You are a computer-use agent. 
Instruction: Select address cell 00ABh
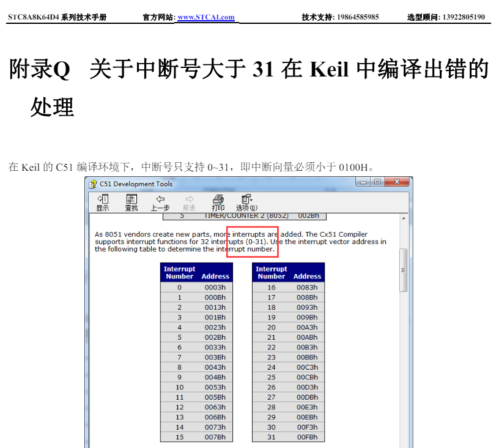307,337
